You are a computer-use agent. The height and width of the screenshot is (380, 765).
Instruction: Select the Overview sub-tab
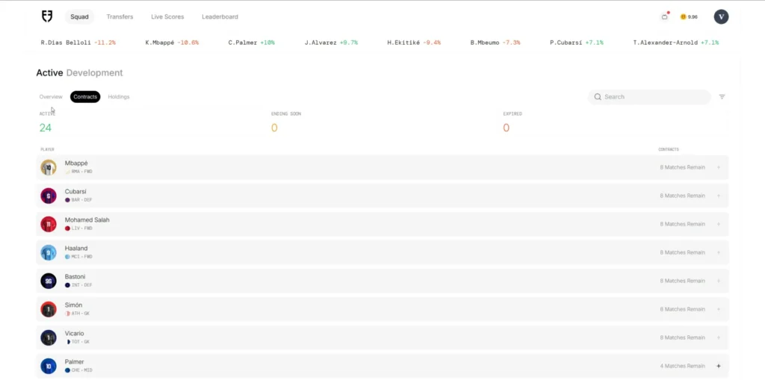[51, 96]
